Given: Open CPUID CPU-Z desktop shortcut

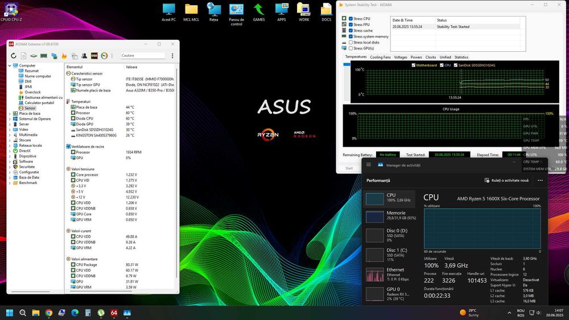Looking at the screenshot, I should (11, 12).
